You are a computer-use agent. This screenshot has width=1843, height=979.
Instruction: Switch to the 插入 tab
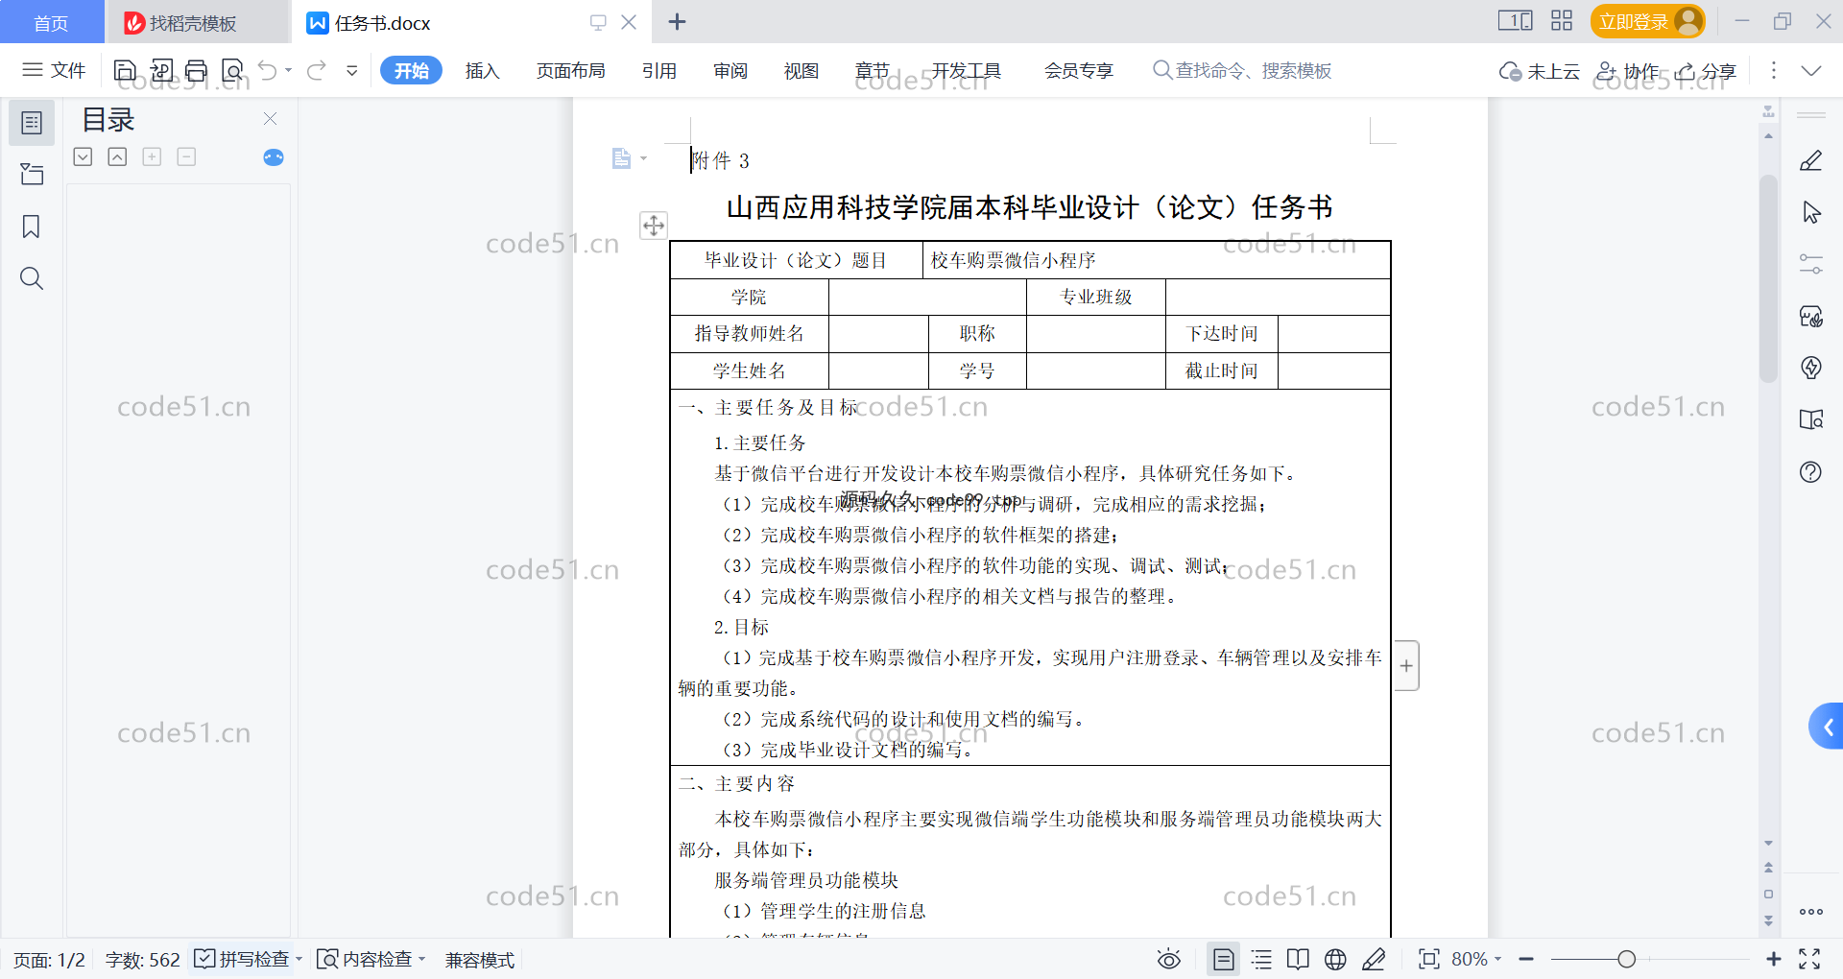click(482, 70)
